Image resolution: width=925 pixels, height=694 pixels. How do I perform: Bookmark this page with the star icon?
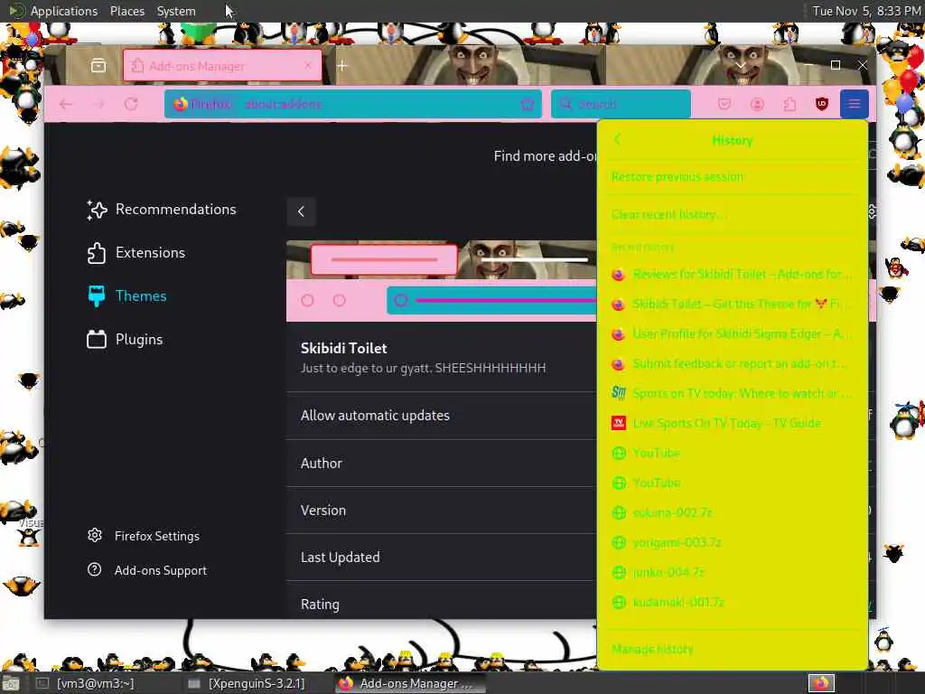(528, 105)
